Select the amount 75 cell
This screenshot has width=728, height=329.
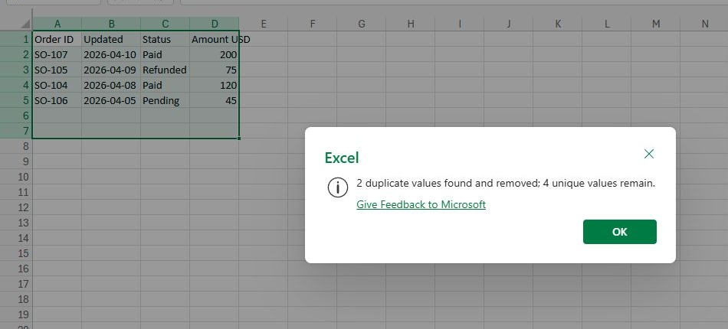coord(215,70)
